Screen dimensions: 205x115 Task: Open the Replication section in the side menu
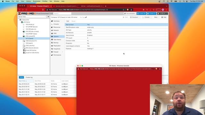click(57, 46)
